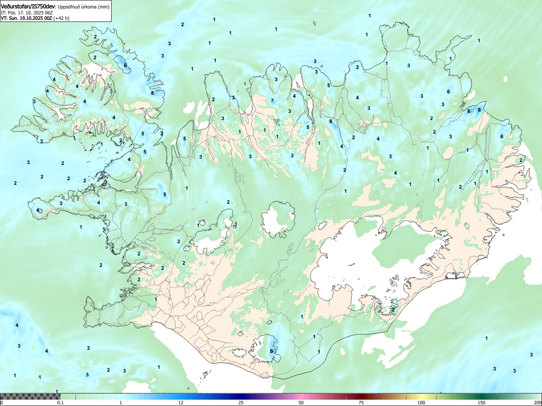Click the '75' tick label on colorbar
This screenshot has height=406, width=542.
coord(361,403)
